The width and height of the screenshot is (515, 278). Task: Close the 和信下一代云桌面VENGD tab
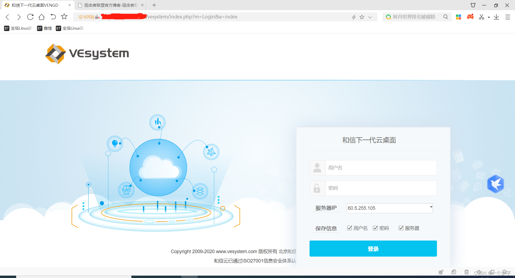click(x=69, y=5)
